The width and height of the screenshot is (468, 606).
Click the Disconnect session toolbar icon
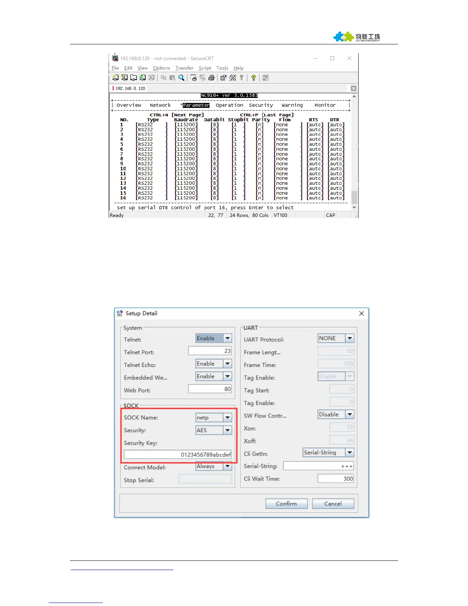(151, 78)
